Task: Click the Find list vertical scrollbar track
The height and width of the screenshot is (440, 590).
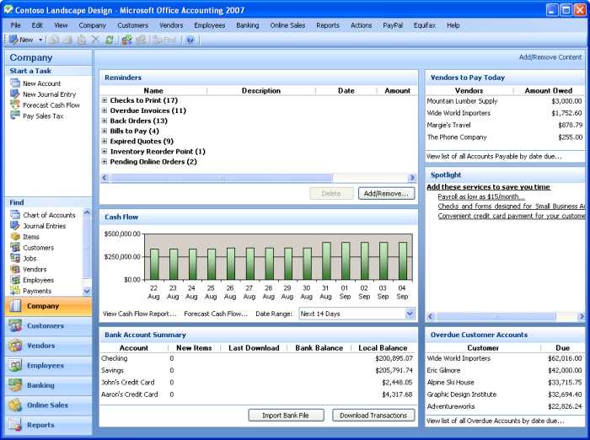Action: pos(87,251)
